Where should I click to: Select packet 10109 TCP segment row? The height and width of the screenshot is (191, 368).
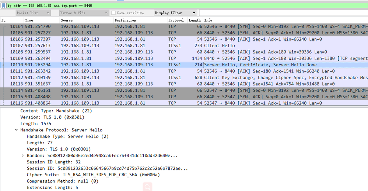pyautogui.click(x=184, y=59)
